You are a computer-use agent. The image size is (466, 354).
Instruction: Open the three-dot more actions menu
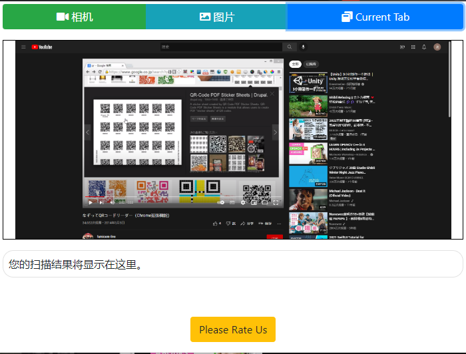pos(279,224)
